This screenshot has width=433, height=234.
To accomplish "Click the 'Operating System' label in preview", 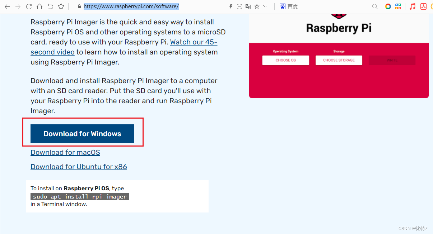I will pos(286,51).
